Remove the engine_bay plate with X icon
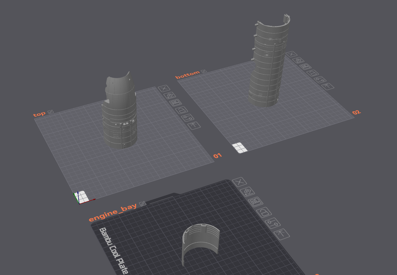 pyautogui.click(x=239, y=182)
